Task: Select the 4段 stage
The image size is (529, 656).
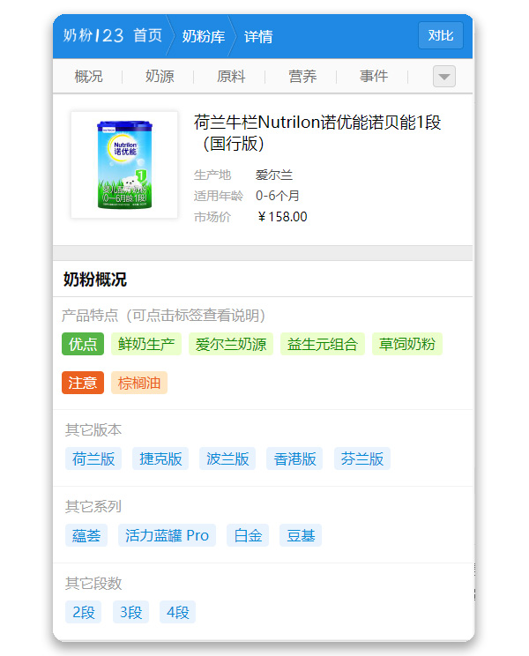Action: [x=178, y=612]
